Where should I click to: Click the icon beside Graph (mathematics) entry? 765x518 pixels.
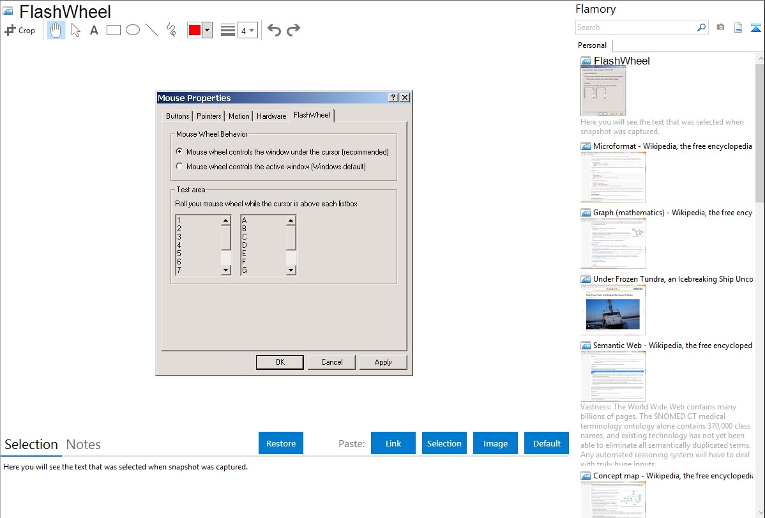click(586, 213)
